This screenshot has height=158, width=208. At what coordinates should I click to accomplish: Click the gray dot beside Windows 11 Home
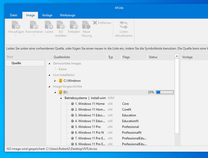[x=72, y=104]
